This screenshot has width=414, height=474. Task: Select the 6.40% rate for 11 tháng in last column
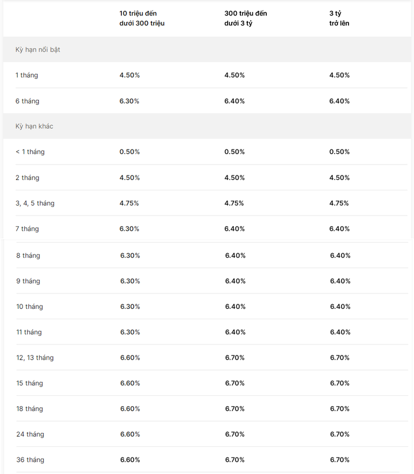click(x=340, y=332)
